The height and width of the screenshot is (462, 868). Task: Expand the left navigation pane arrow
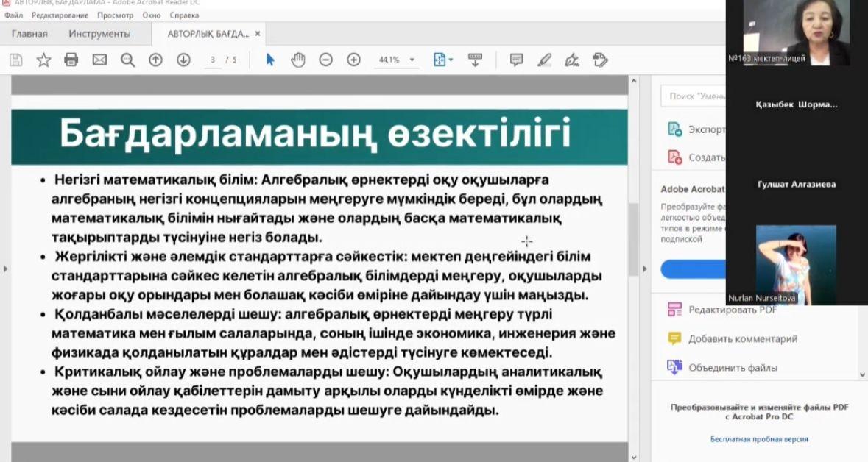point(5,269)
